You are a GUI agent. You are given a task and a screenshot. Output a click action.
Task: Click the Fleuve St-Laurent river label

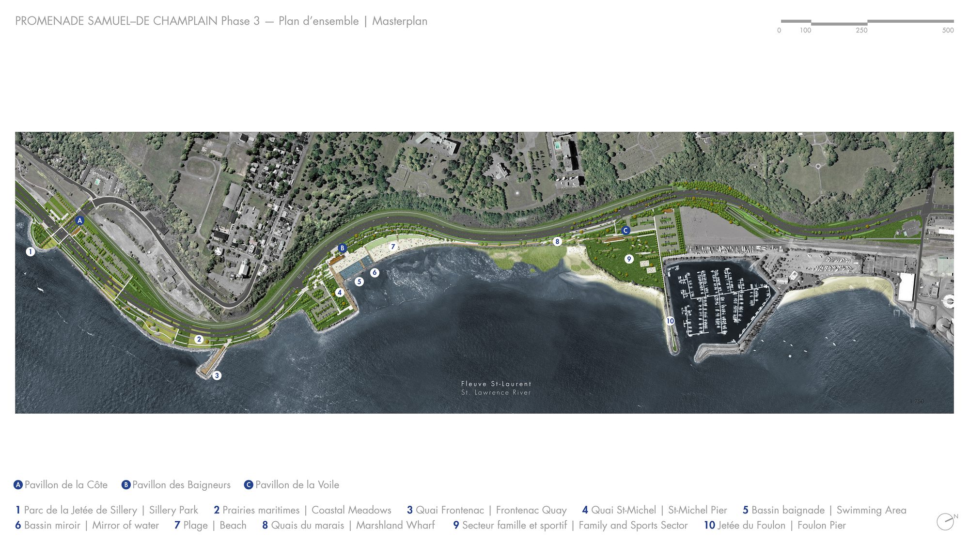coord(496,384)
